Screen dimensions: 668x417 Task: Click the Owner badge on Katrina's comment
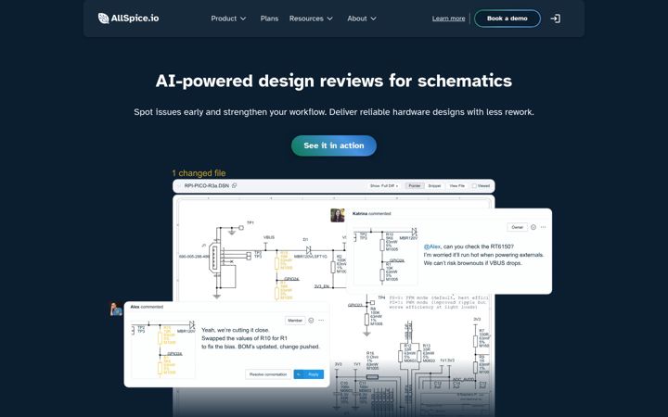517,227
